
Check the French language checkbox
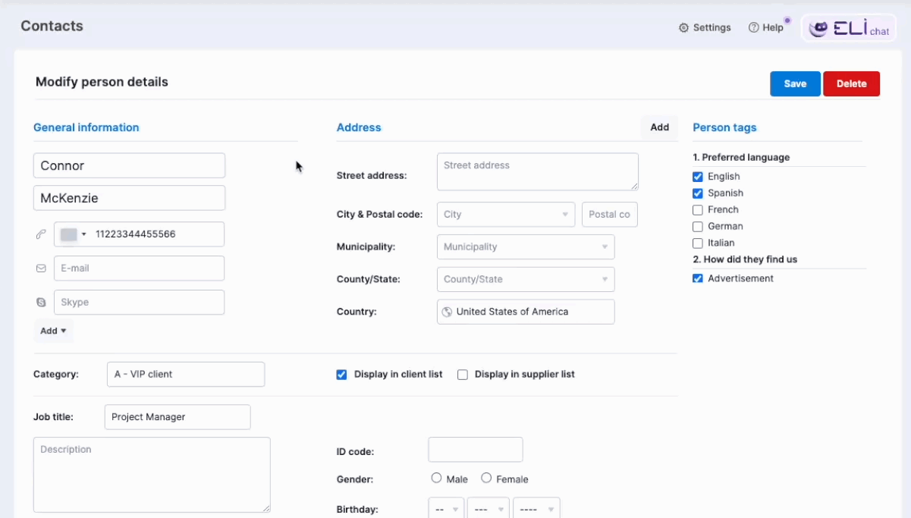[698, 210]
